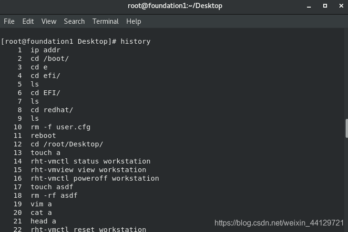Image resolution: width=348 pixels, height=232 pixels.
Task: Open the File menu
Action: (x=9, y=21)
